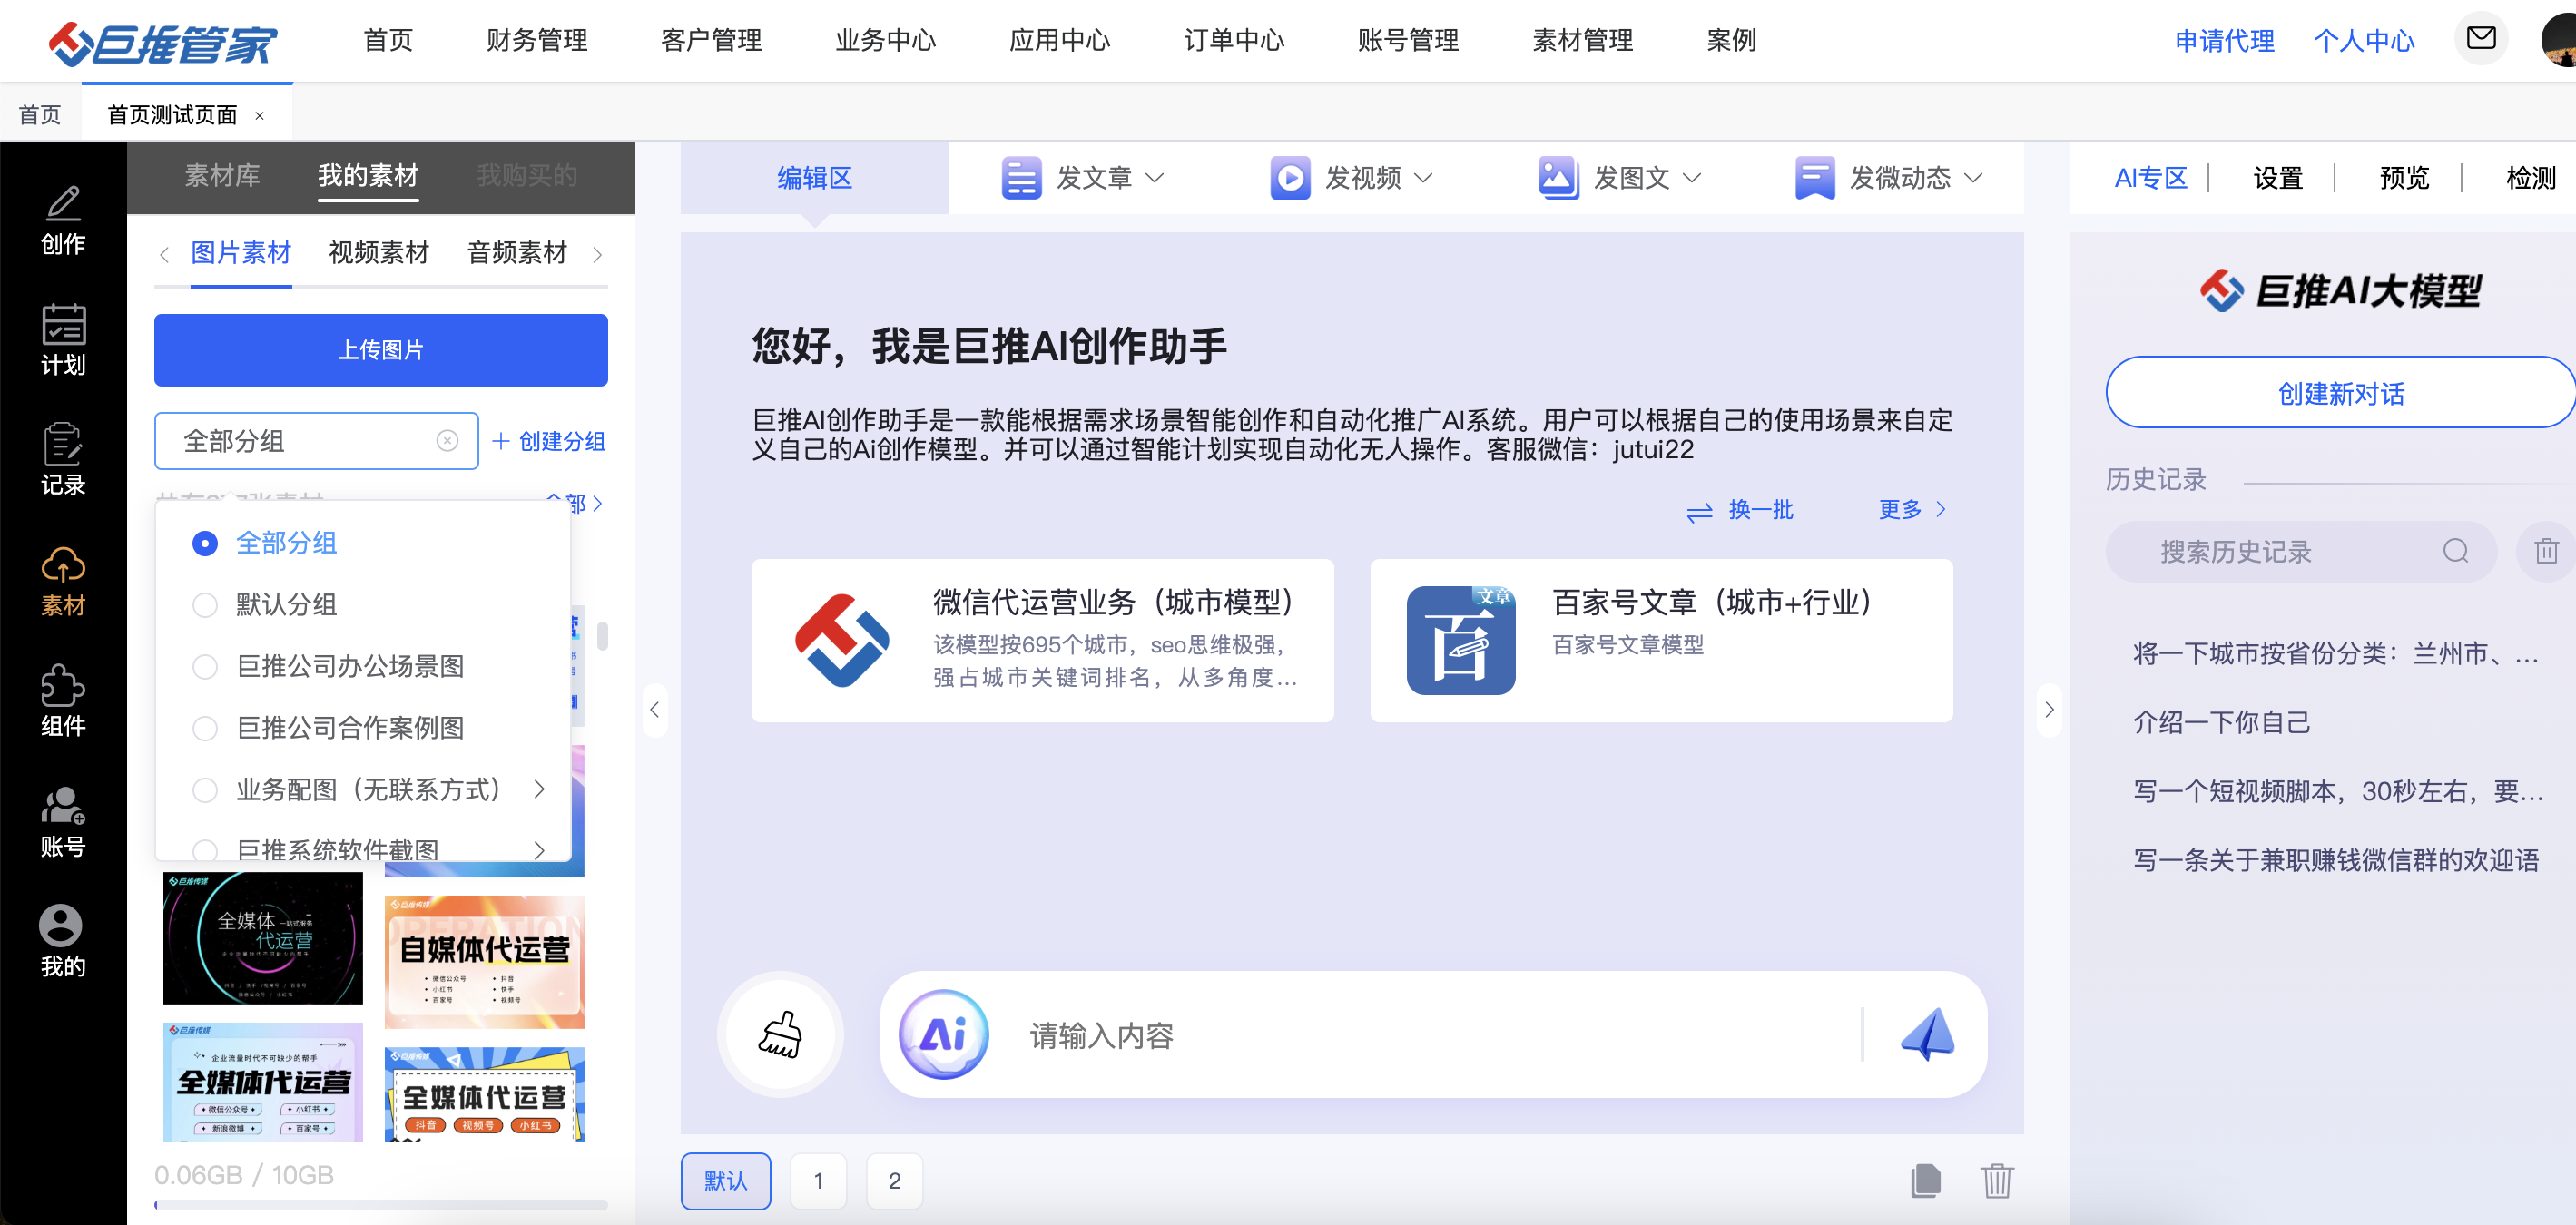Expand the 业务配图（无联系方式） submenu arrow

540,790
